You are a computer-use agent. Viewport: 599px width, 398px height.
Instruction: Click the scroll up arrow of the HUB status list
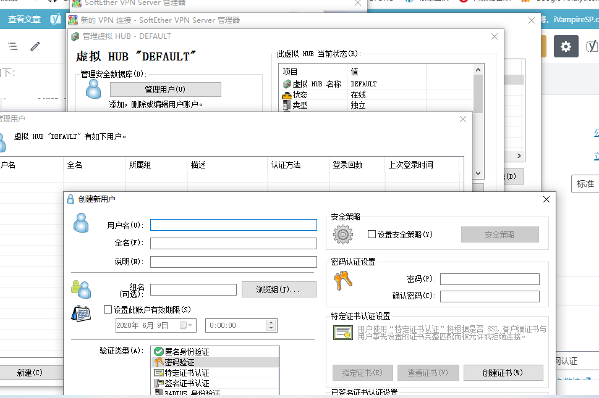tap(478, 70)
